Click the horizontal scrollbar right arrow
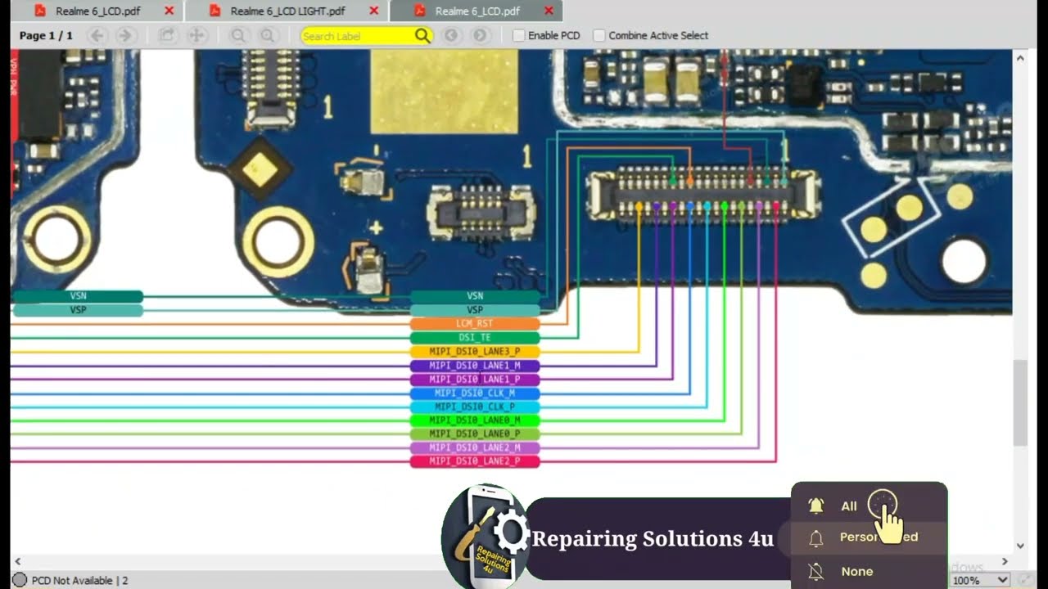 (1005, 562)
